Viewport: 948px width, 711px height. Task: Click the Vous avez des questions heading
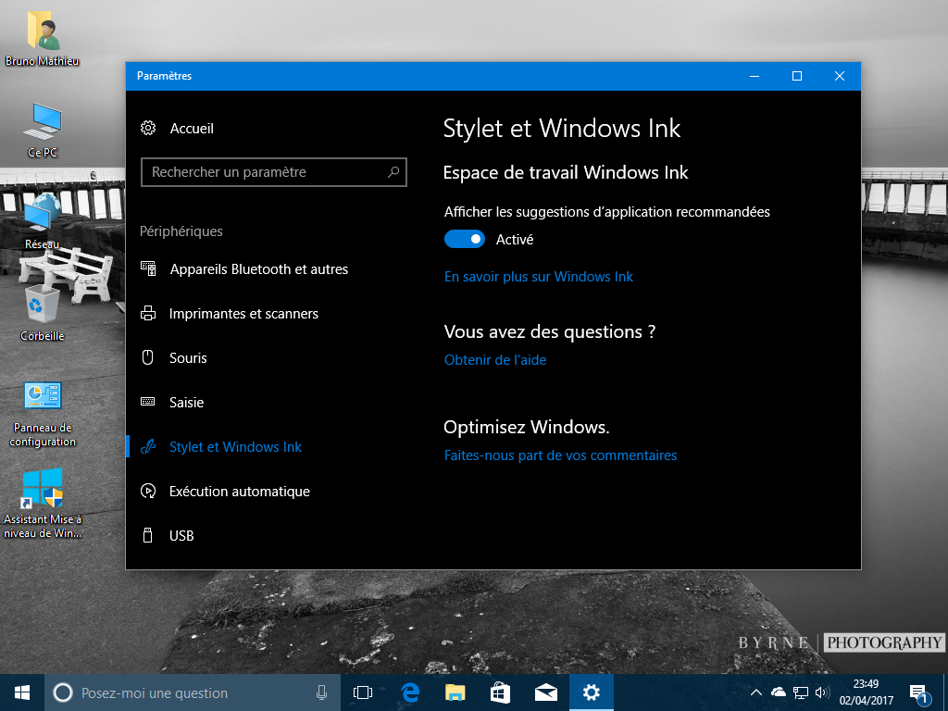tap(550, 331)
